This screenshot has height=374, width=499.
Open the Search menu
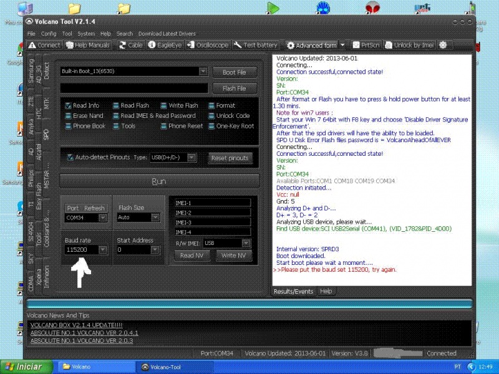coord(124,34)
